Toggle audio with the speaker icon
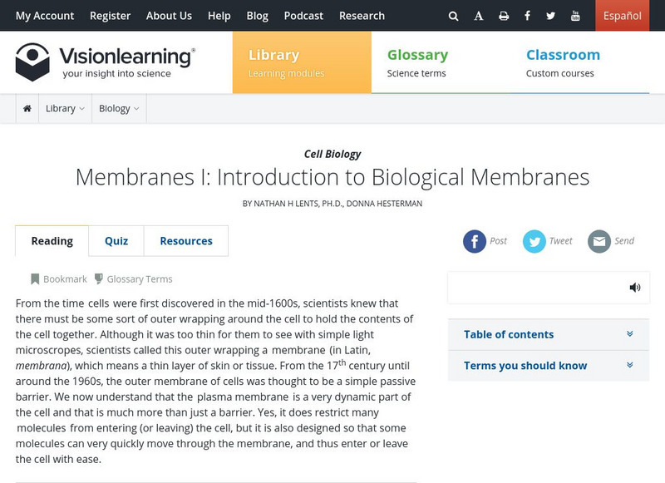Viewport: 665px width, 483px height. (x=635, y=288)
